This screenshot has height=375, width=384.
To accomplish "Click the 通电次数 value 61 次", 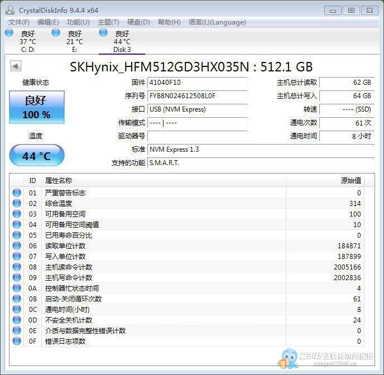I will click(347, 123).
